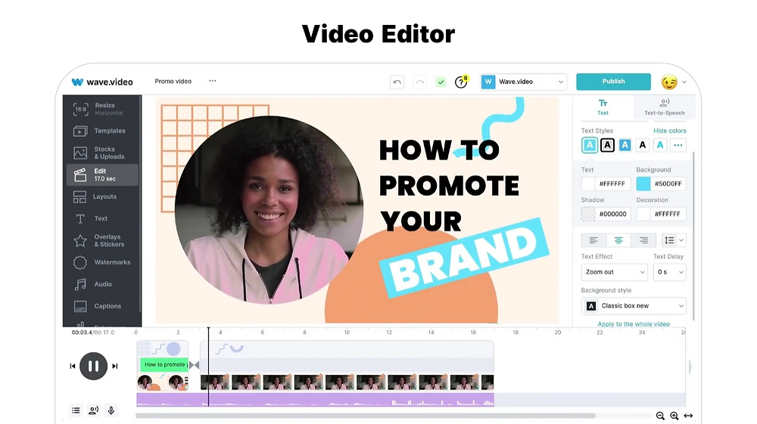
Task: Skip to the previous scene
Action: point(73,366)
